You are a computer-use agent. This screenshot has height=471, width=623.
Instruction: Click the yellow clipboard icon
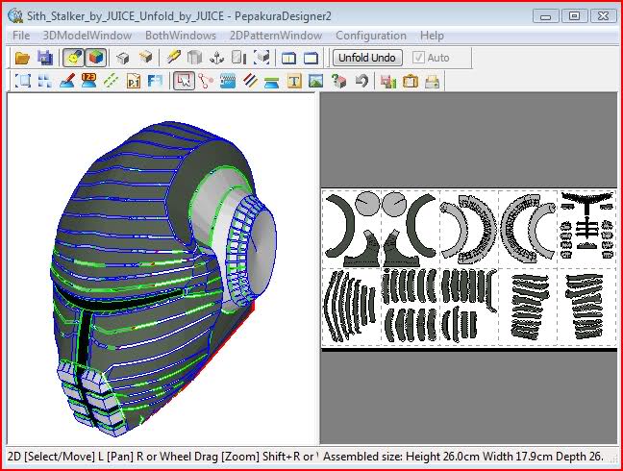(410, 81)
